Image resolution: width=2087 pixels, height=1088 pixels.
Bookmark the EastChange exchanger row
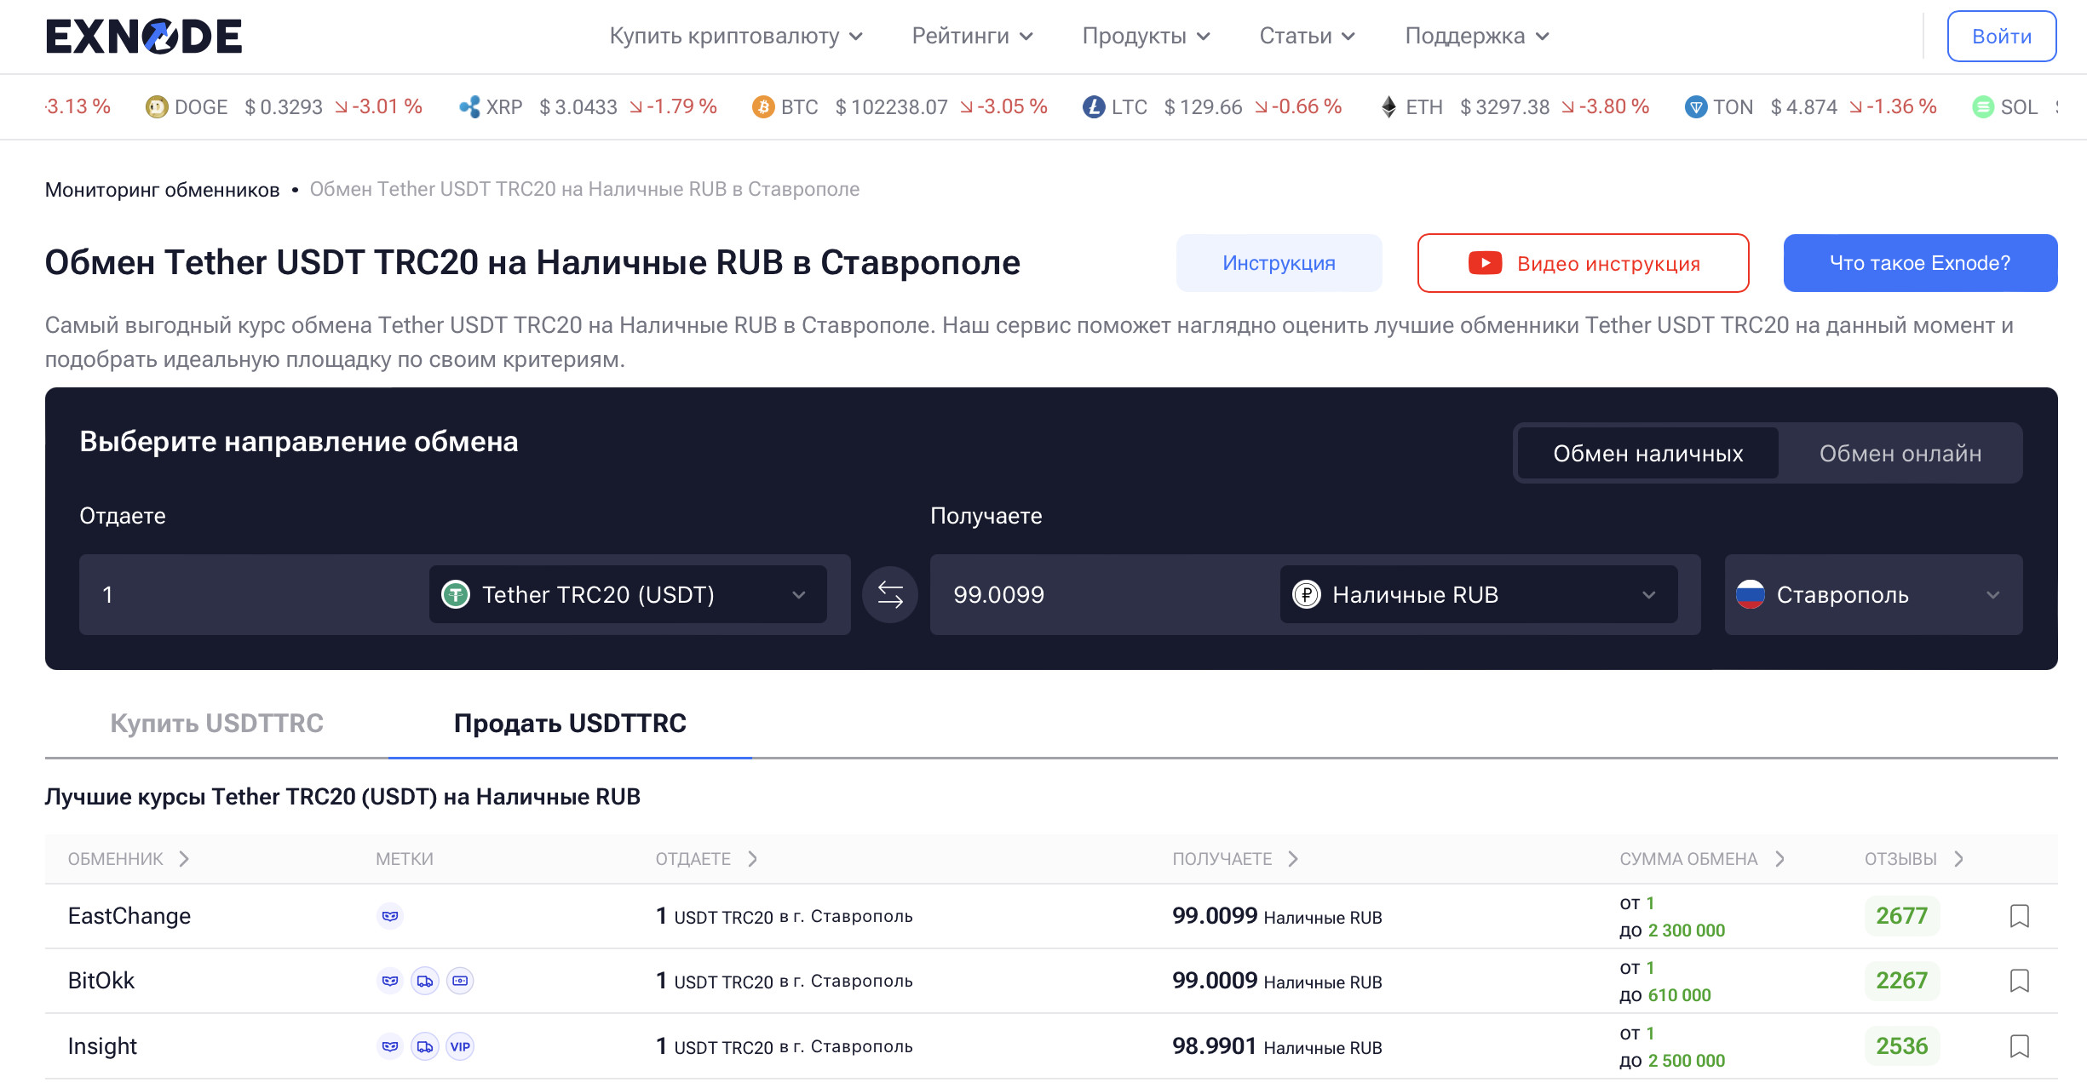(2019, 916)
